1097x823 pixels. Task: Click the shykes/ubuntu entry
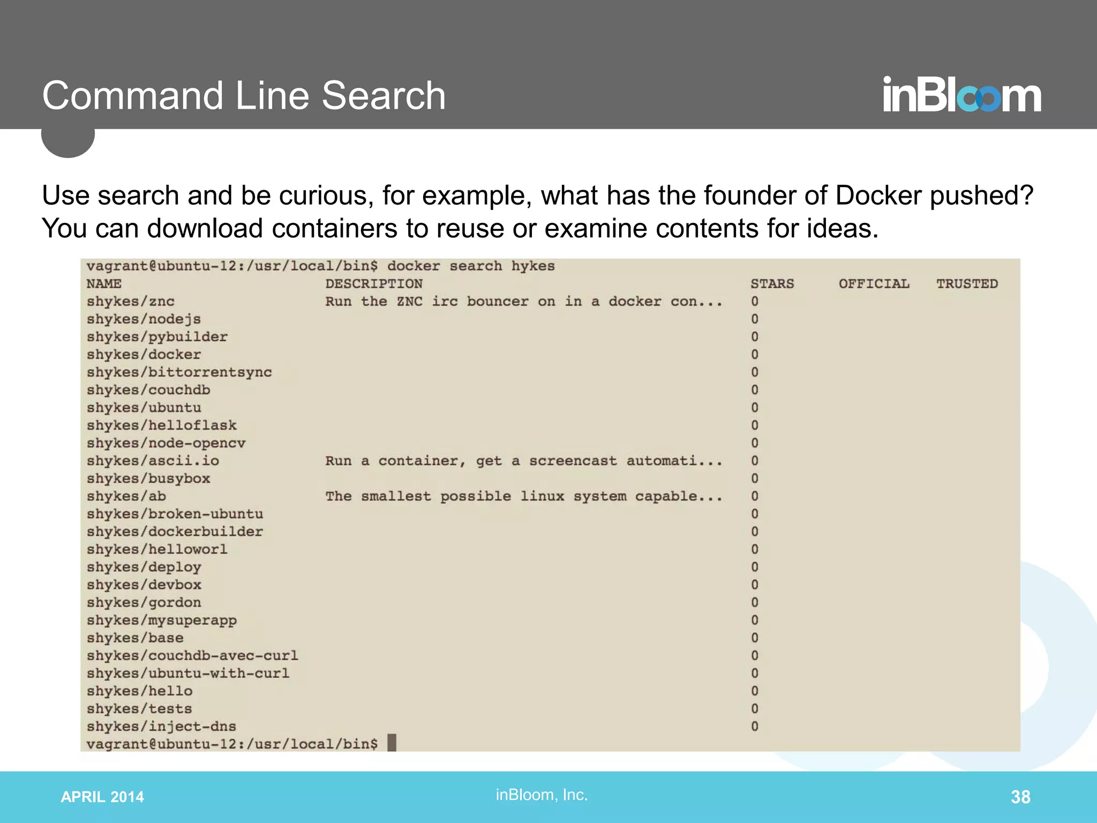point(144,408)
